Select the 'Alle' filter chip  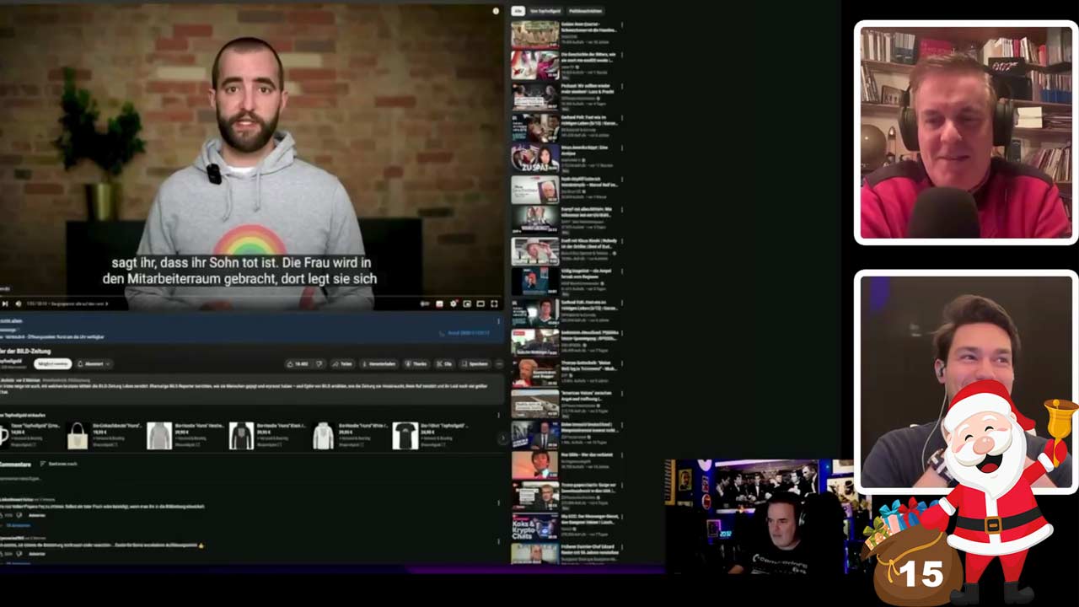click(518, 11)
